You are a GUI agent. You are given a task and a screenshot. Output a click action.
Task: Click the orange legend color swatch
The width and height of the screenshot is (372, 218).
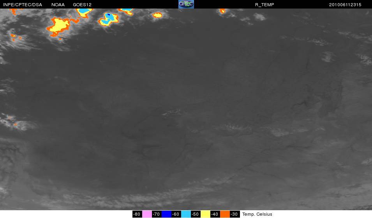click(225, 214)
